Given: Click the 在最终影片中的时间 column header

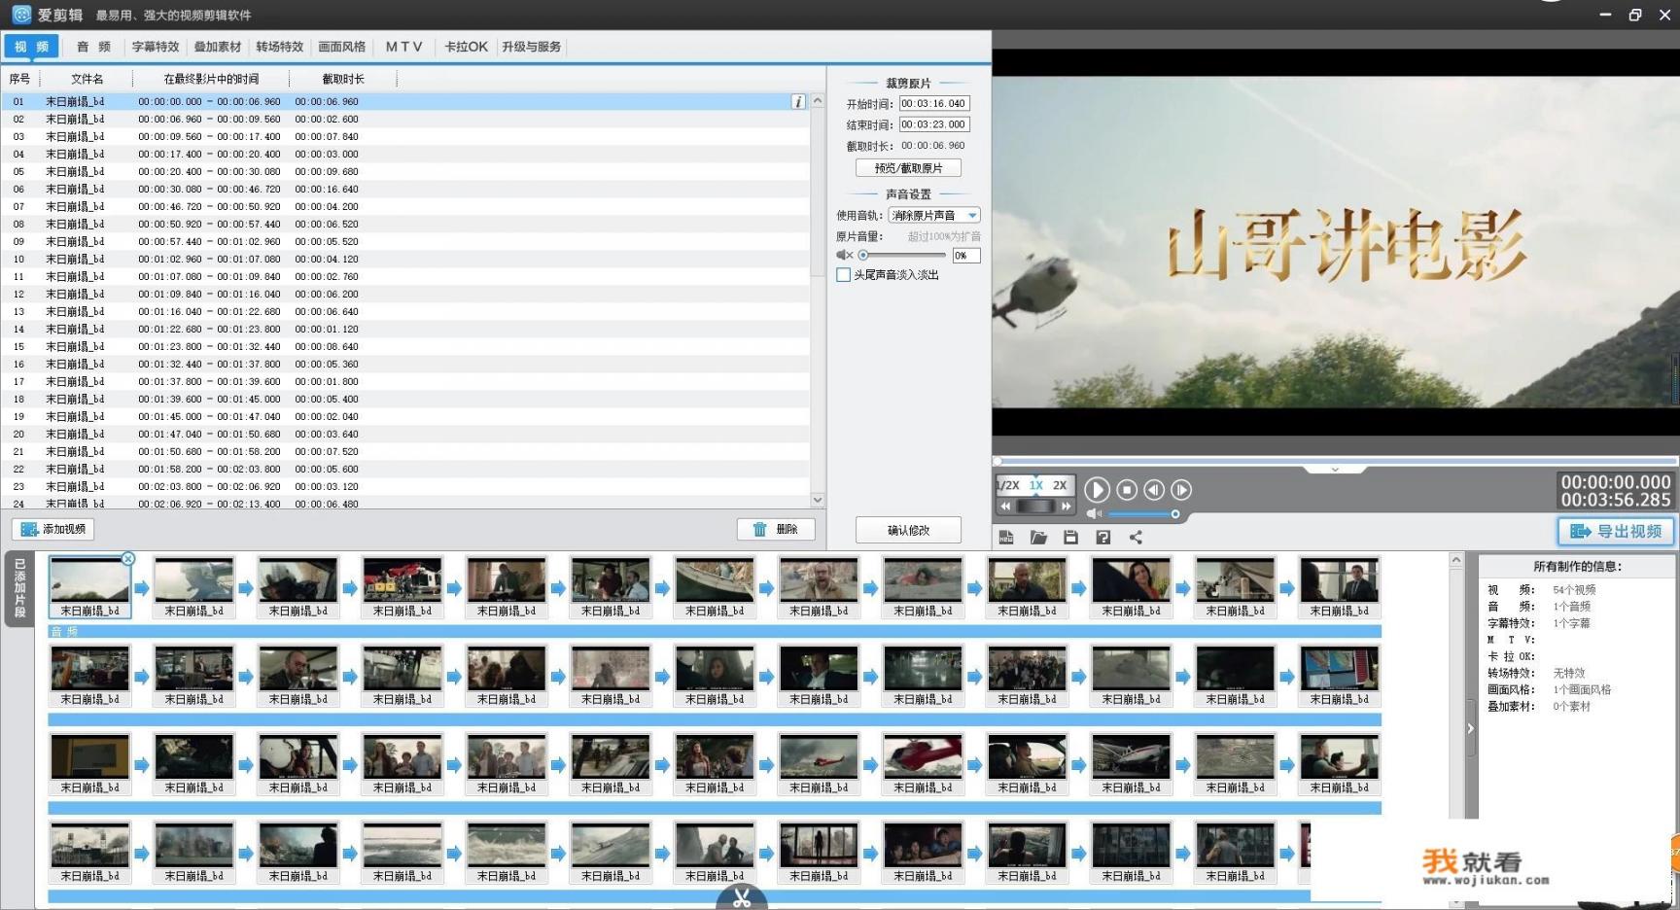Looking at the screenshot, I should (x=211, y=79).
